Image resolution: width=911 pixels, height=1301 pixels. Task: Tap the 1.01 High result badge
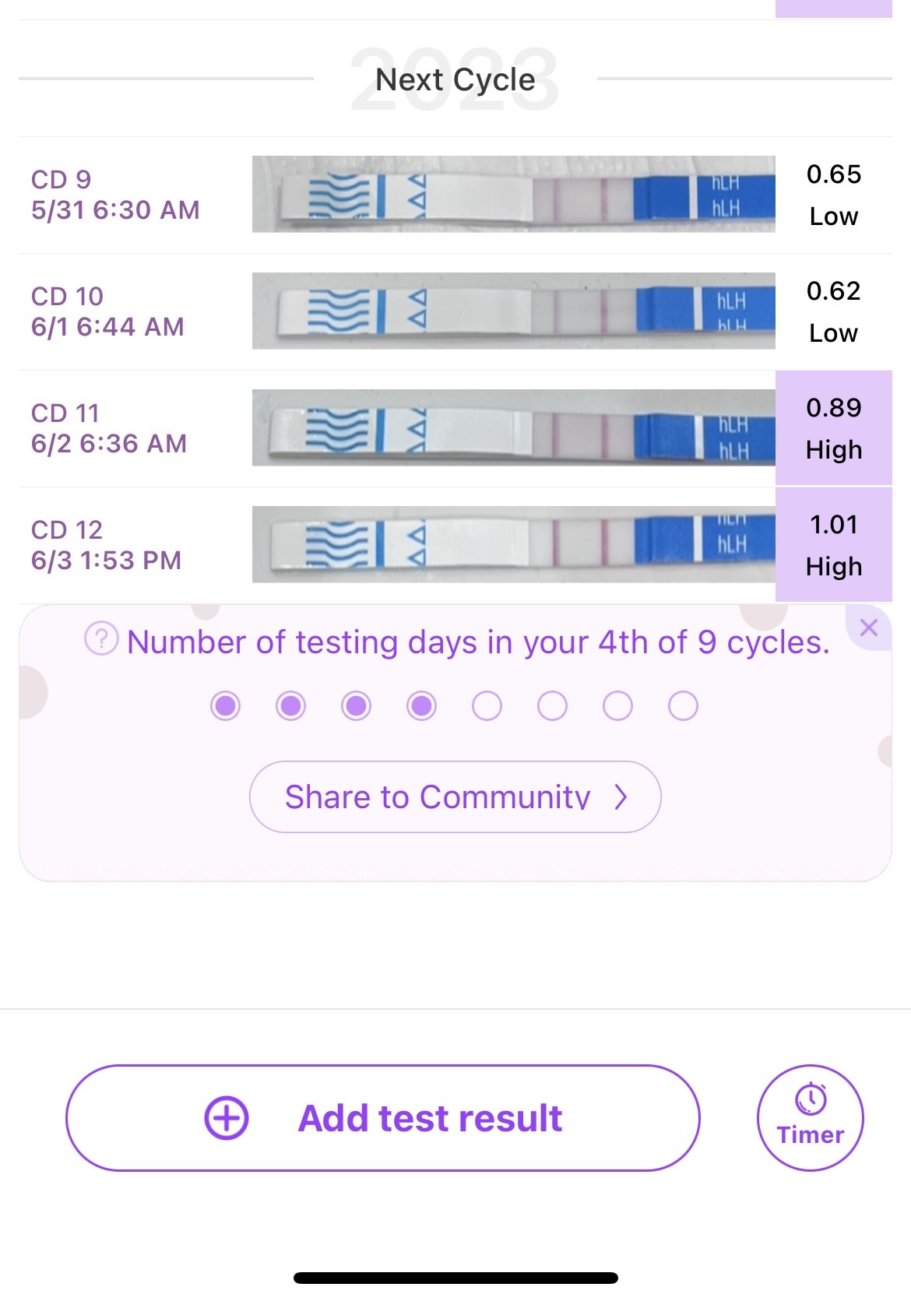pyautogui.click(x=834, y=545)
